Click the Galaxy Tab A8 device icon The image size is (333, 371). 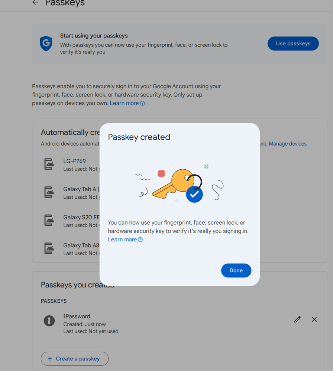point(49,248)
